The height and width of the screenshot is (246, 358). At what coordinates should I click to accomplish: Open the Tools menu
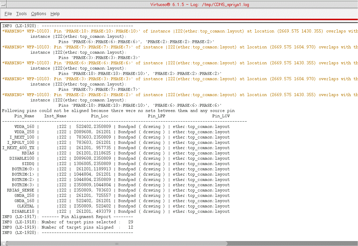point(21,14)
